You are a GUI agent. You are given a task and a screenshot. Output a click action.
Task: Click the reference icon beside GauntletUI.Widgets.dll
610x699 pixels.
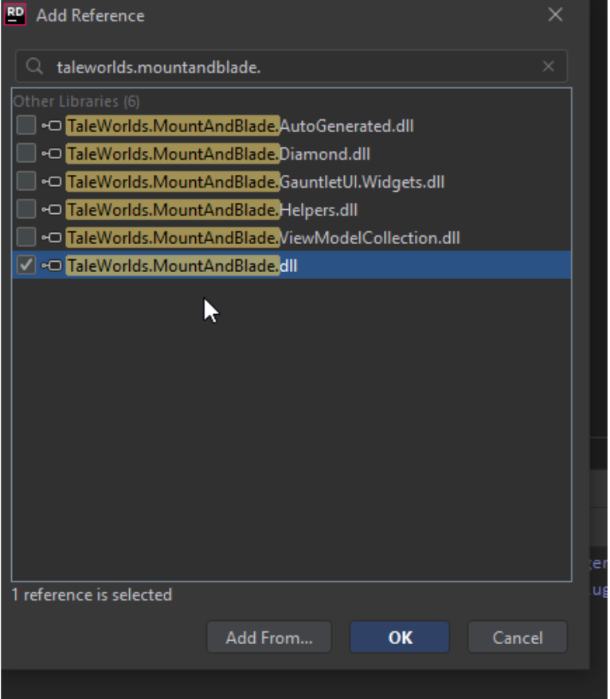pos(52,182)
